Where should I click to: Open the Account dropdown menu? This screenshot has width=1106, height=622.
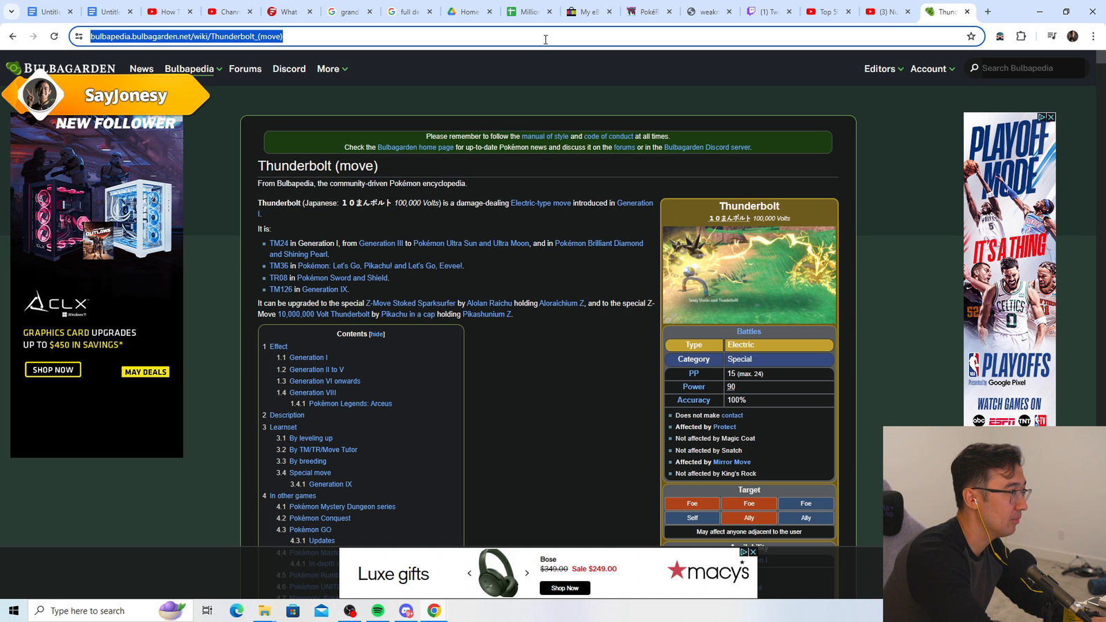coord(932,68)
